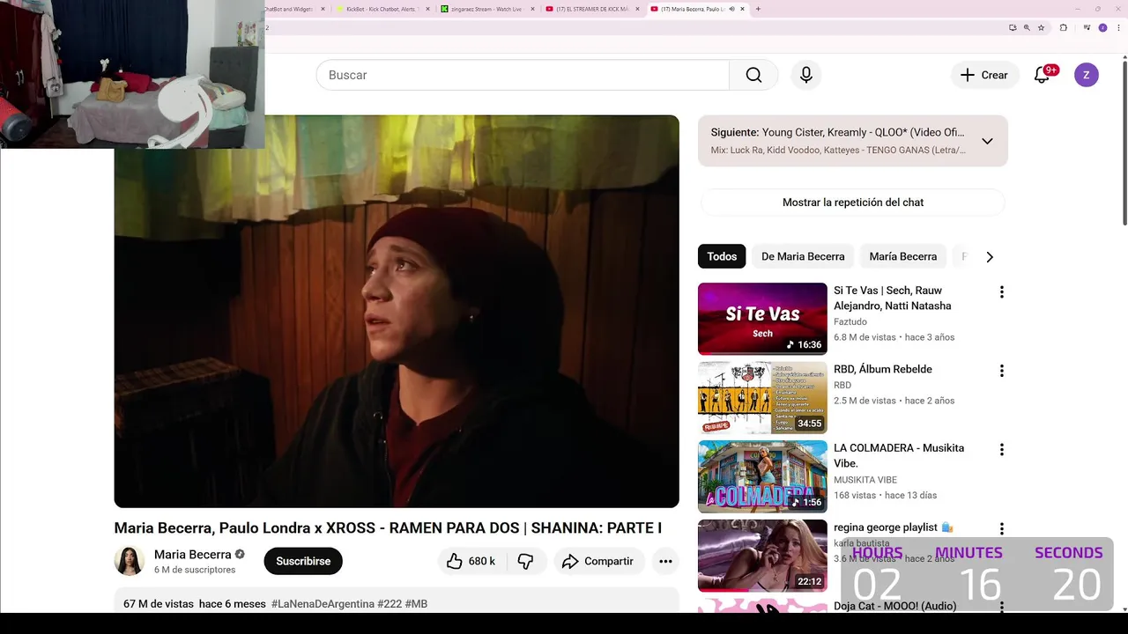1128x634 pixels.
Task: Switch to EL STREAMER DE KICK tab
Action: pos(590,9)
